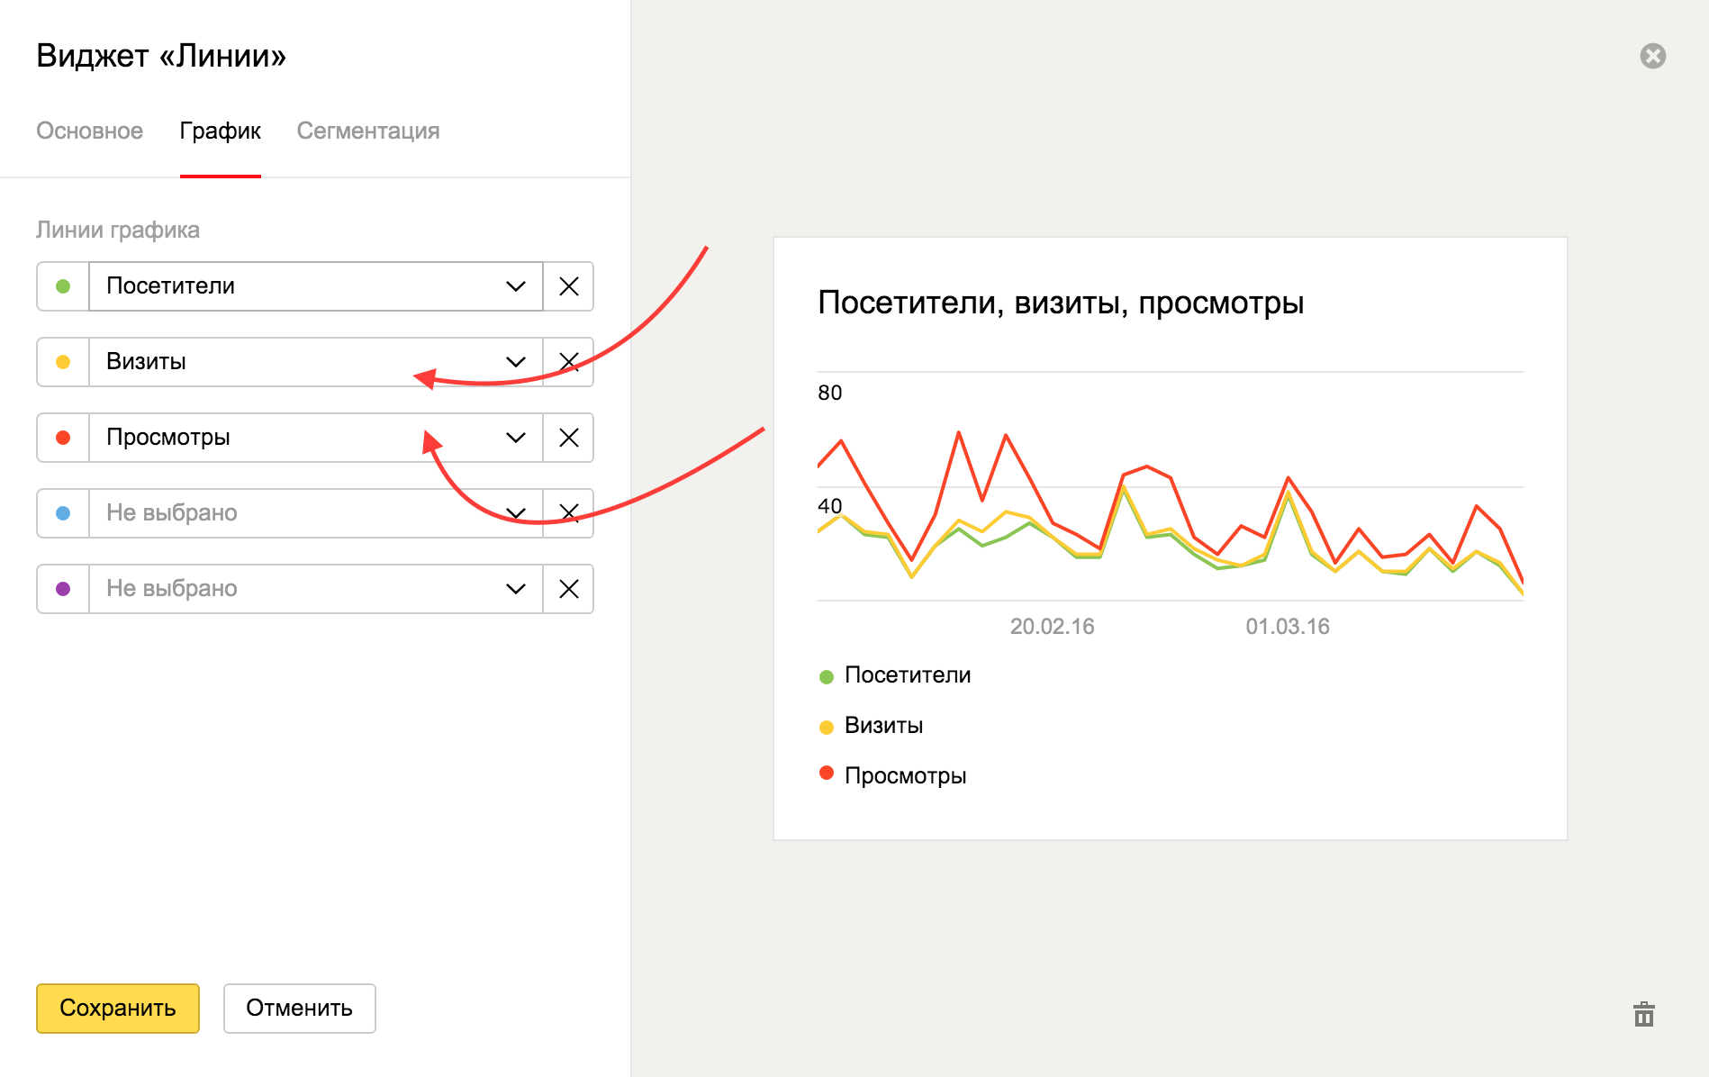
Task: Toggle the Просмотры legend item in chart
Action: (x=904, y=775)
